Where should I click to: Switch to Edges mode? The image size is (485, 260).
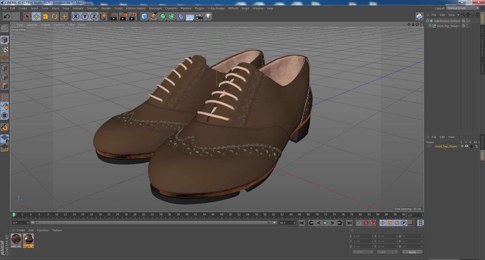click(x=5, y=76)
